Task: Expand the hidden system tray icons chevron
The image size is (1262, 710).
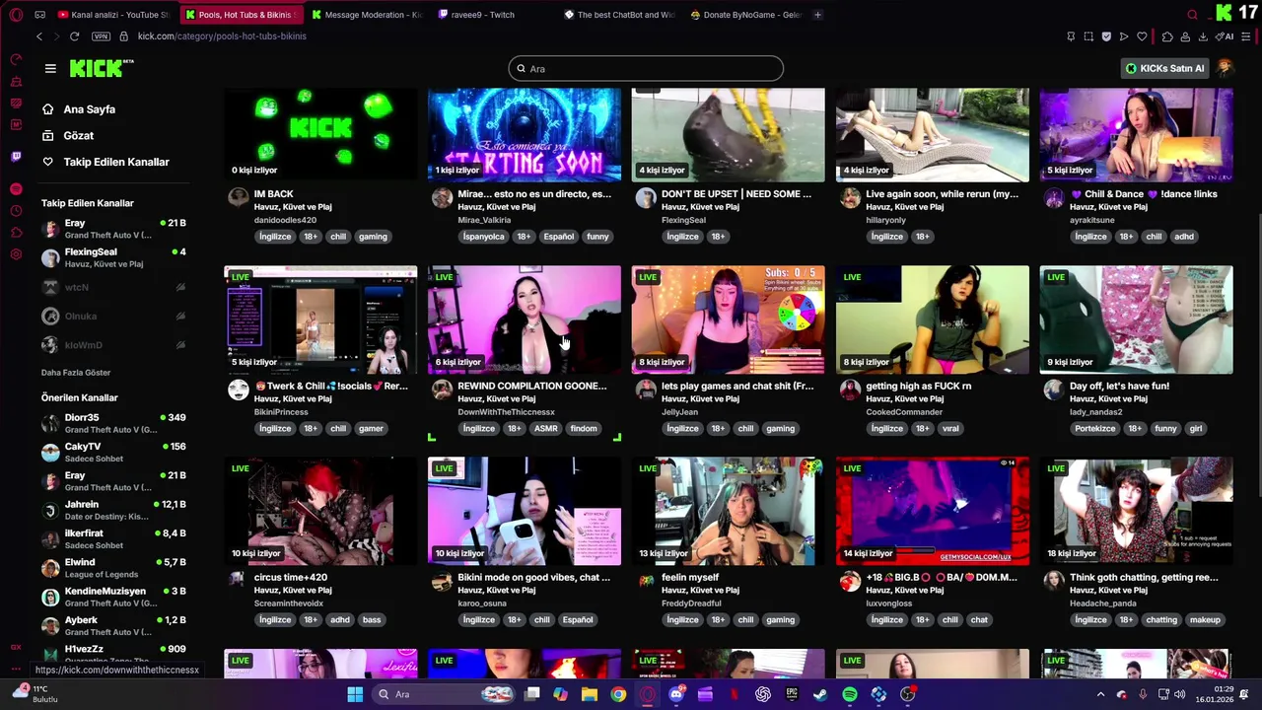Action: click(1100, 694)
